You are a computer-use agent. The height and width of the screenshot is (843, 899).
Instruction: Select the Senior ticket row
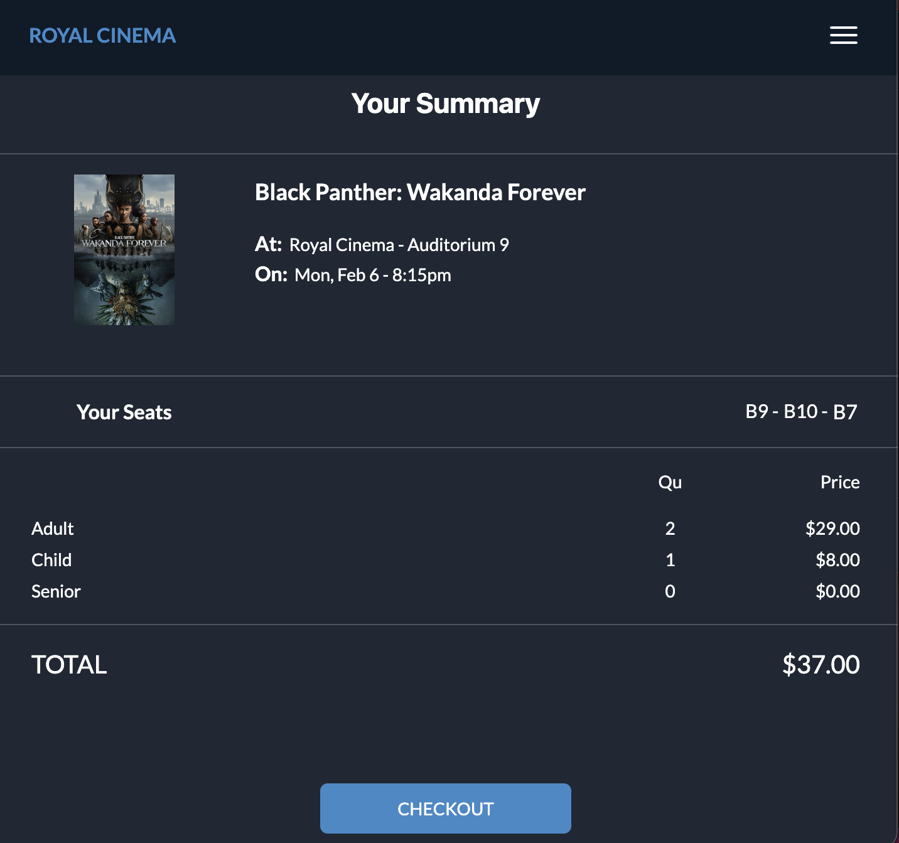(56, 591)
